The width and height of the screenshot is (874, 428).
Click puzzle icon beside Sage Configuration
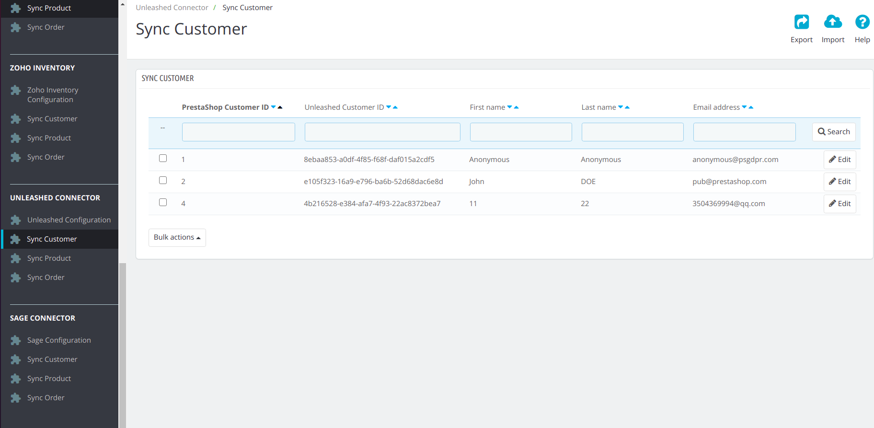click(16, 340)
